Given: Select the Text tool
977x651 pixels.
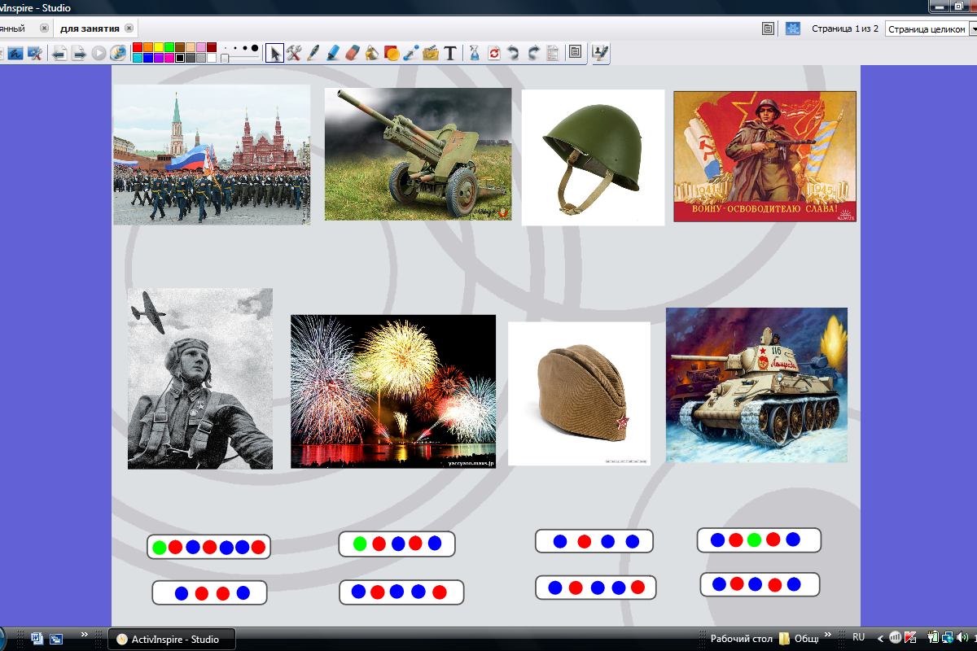Looking at the screenshot, I should pyautogui.click(x=449, y=53).
